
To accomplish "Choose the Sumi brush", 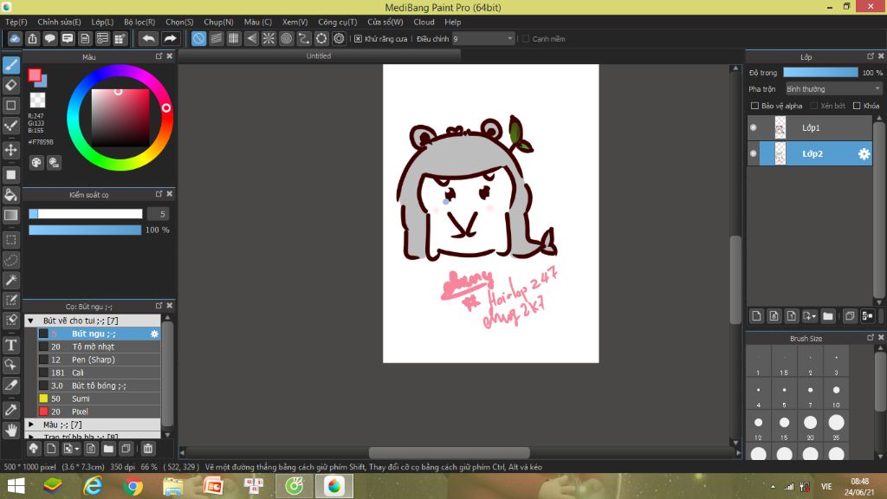I will point(99,399).
